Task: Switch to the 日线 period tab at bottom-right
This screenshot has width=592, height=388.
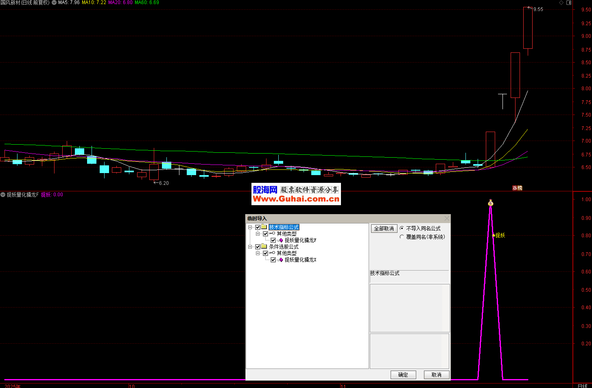Action: [x=582, y=386]
